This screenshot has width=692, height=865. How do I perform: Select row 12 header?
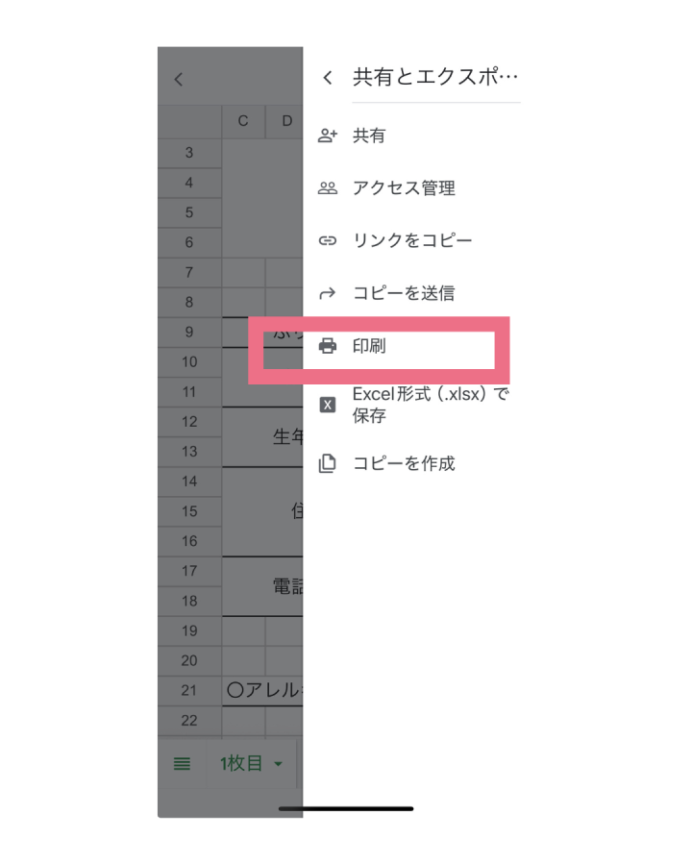pyautogui.click(x=189, y=421)
